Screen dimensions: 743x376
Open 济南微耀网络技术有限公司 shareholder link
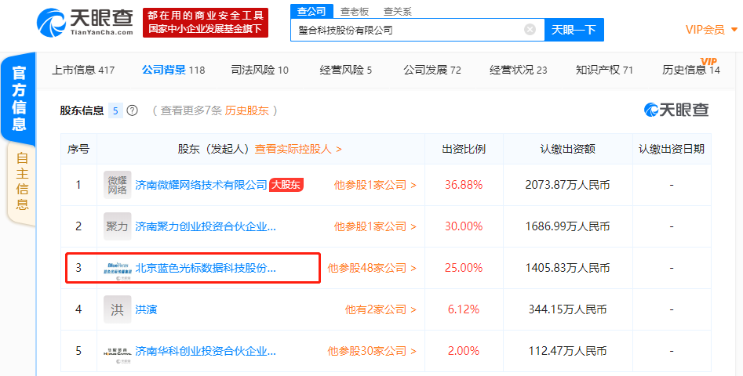click(202, 185)
